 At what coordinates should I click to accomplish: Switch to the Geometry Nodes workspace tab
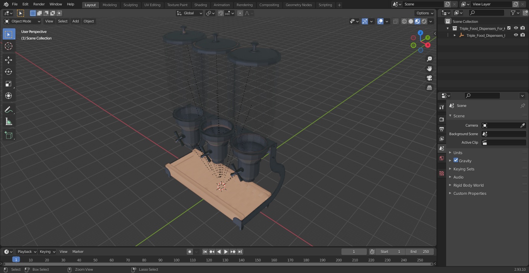tap(299, 5)
